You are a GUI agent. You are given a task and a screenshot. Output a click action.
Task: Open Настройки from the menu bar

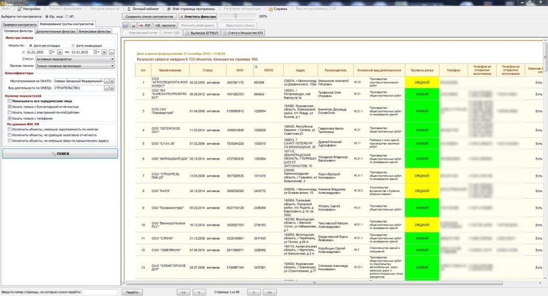[30, 9]
